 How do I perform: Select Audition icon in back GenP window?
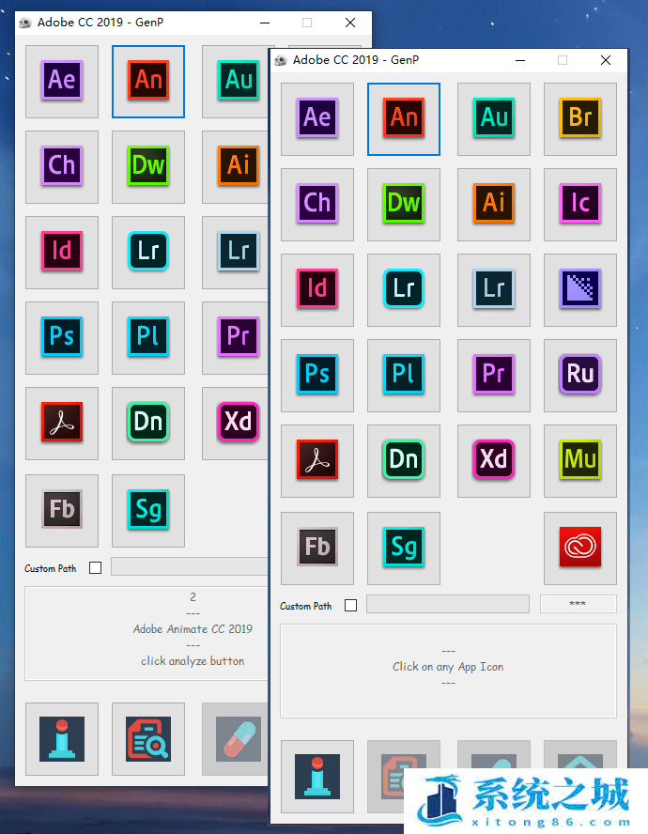point(235,82)
